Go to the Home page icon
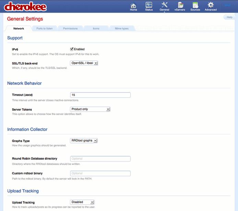Screen dimensions: 238x211 pyautogui.click(x=133, y=6)
